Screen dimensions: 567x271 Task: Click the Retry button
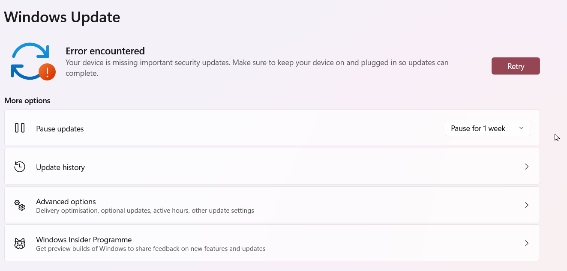[516, 66]
